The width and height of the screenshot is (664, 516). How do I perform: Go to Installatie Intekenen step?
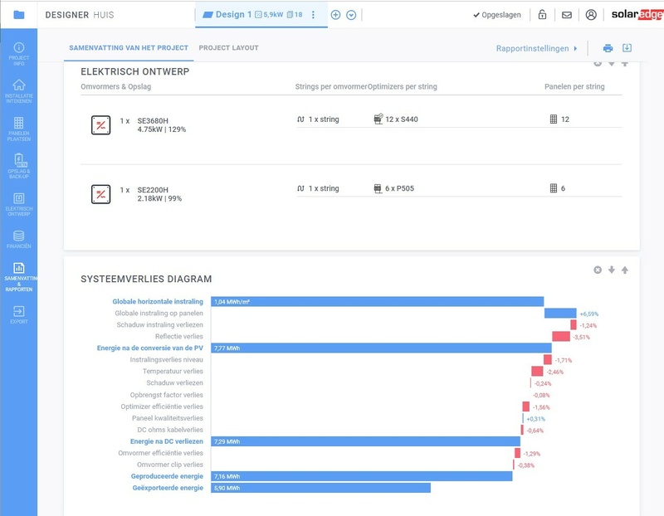coord(18,91)
